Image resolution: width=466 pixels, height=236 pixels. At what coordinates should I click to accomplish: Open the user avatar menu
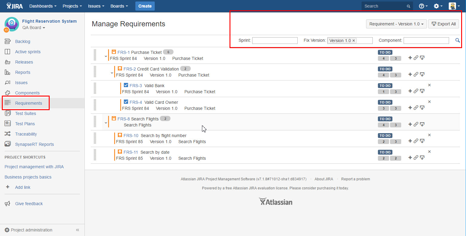pos(454,6)
